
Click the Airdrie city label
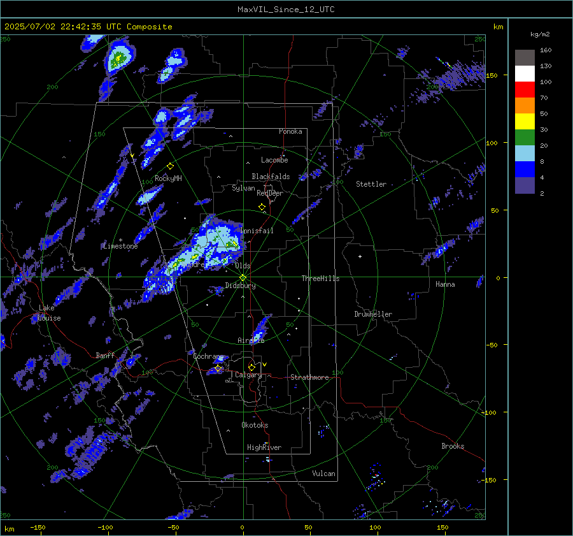251,340
